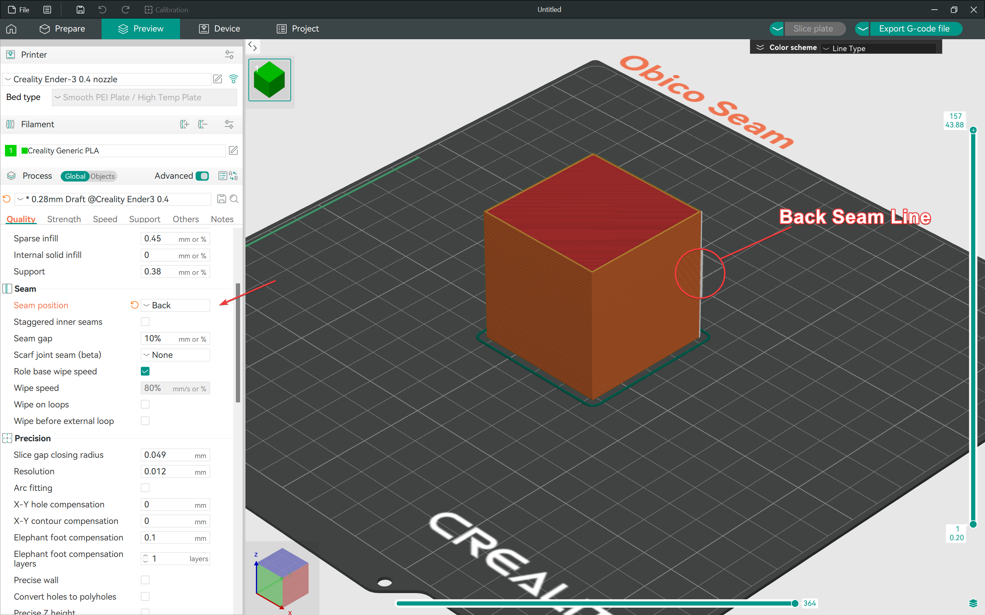The height and width of the screenshot is (615, 985).
Task: Click the Seam gap input field
Action: [x=175, y=338]
